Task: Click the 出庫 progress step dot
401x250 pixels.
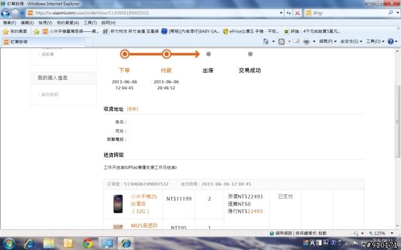Action: (x=209, y=54)
